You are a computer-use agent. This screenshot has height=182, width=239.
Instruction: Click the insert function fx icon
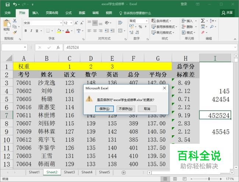pyautogui.click(x=58, y=47)
